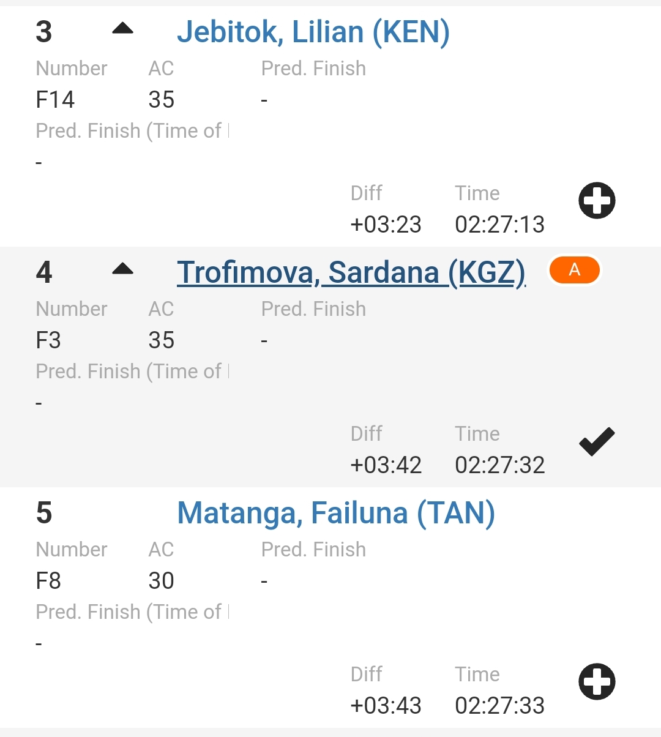Image resolution: width=661 pixels, height=737 pixels.
Task: Open Matanga, Failuna (TAN) athlete profile
Action: (335, 513)
